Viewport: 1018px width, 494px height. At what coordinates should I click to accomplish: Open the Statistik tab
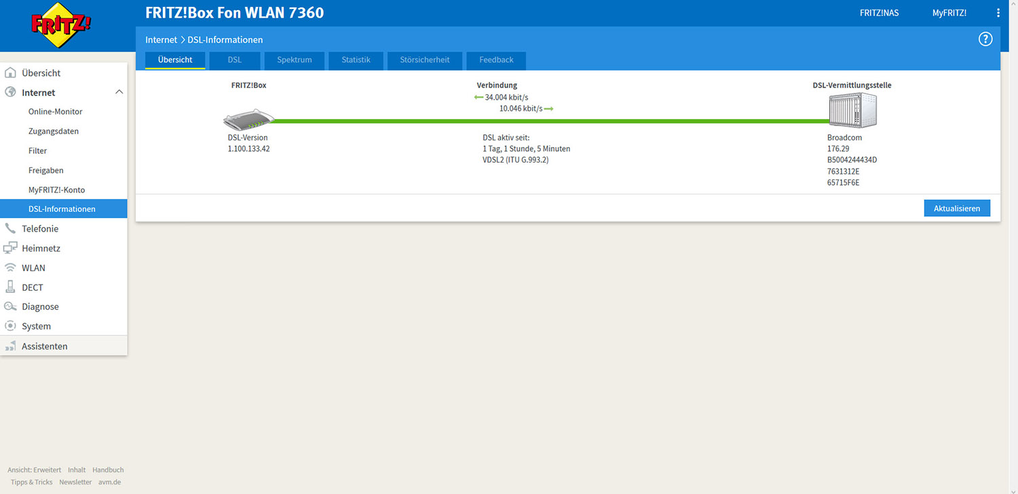tap(356, 60)
